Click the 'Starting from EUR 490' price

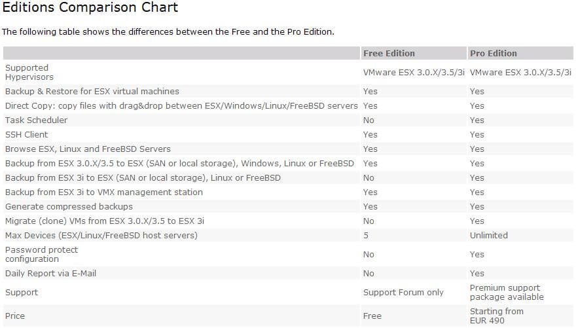coord(496,316)
